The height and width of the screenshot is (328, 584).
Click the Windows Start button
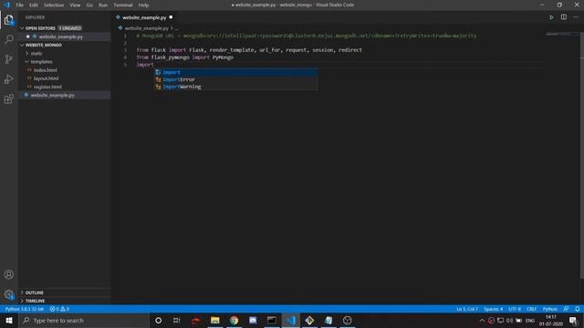click(x=9, y=320)
